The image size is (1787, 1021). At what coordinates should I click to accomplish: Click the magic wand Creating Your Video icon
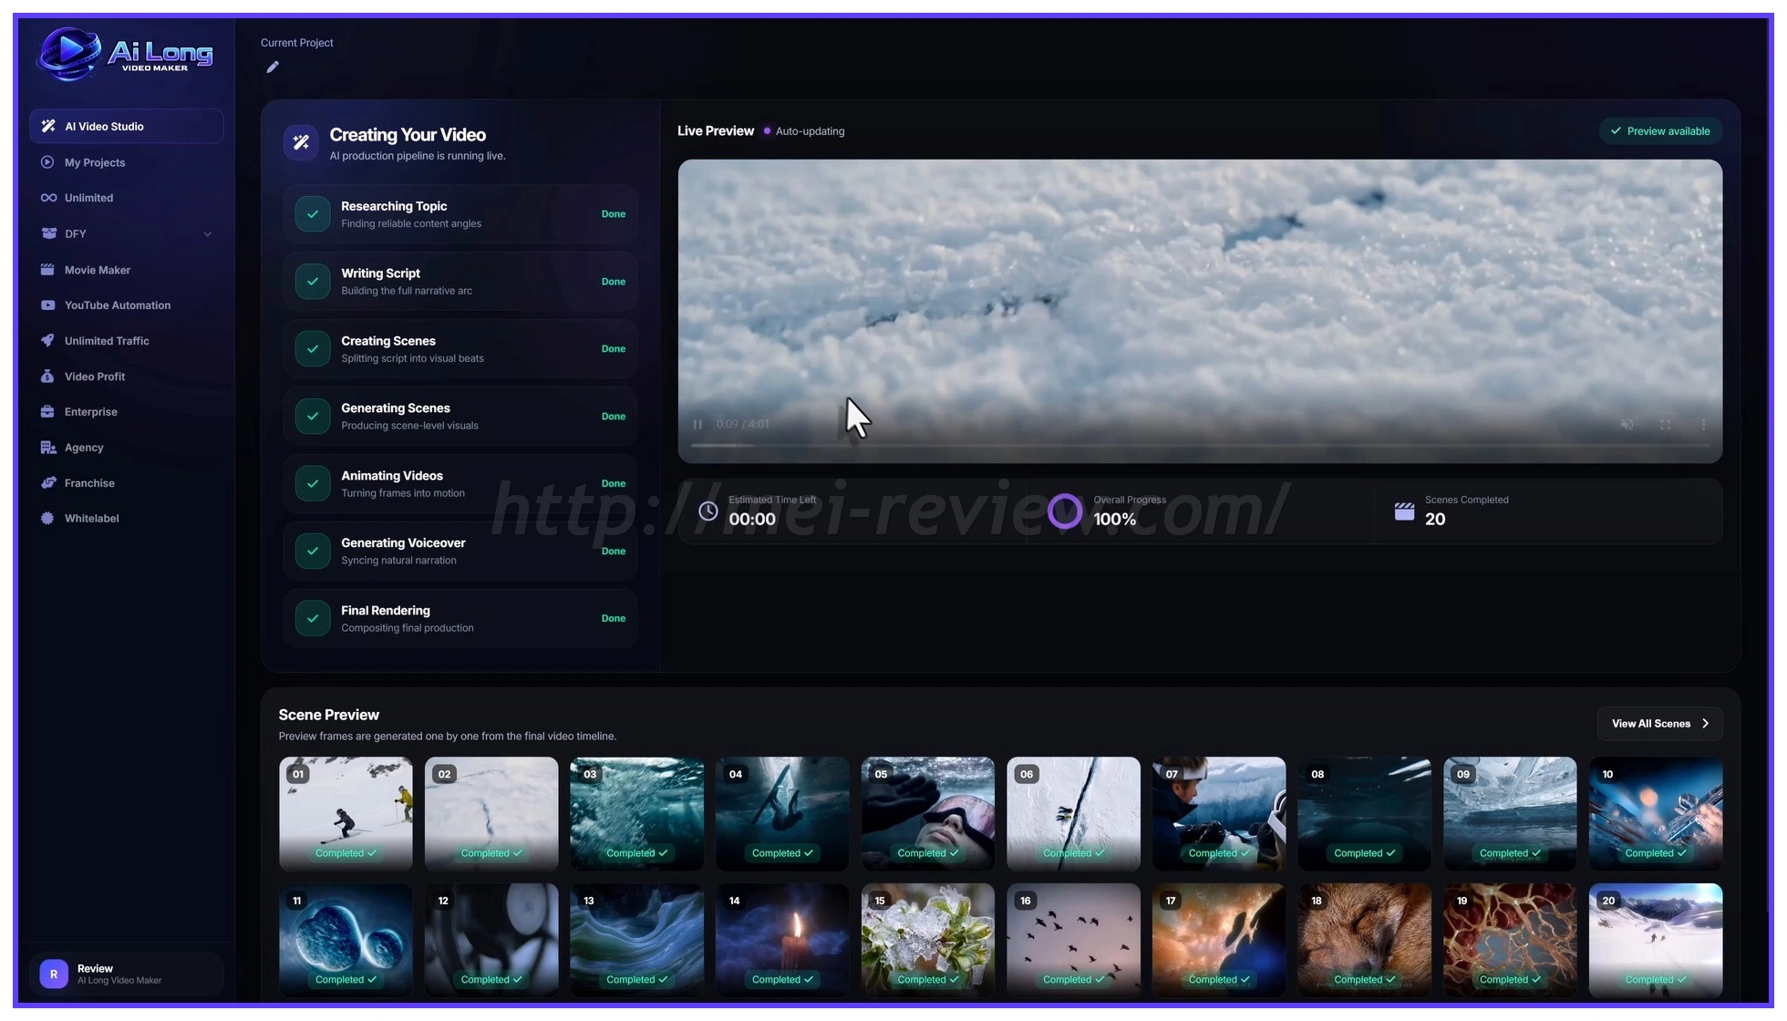(x=301, y=142)
